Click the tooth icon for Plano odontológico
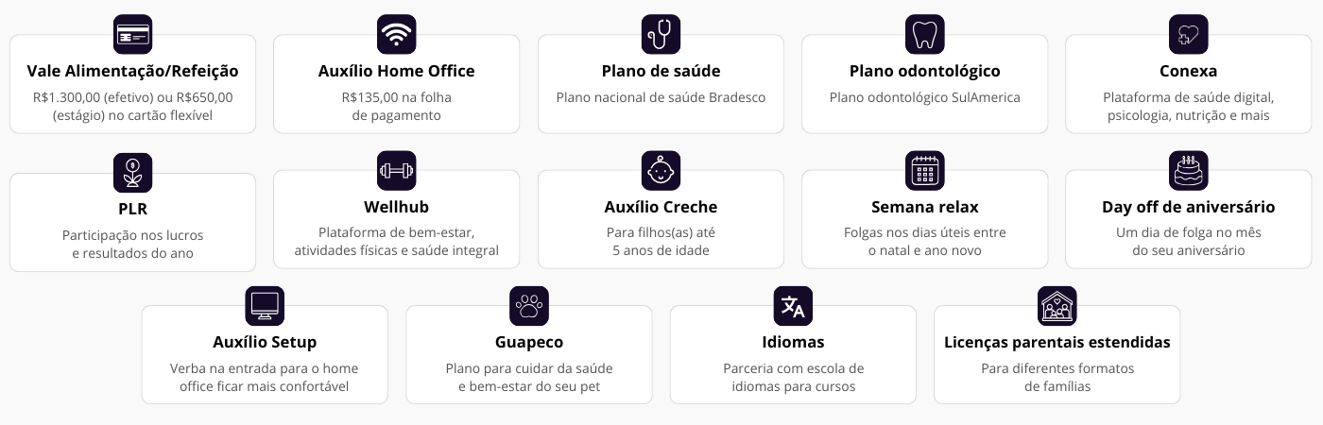 coord(924,34)
